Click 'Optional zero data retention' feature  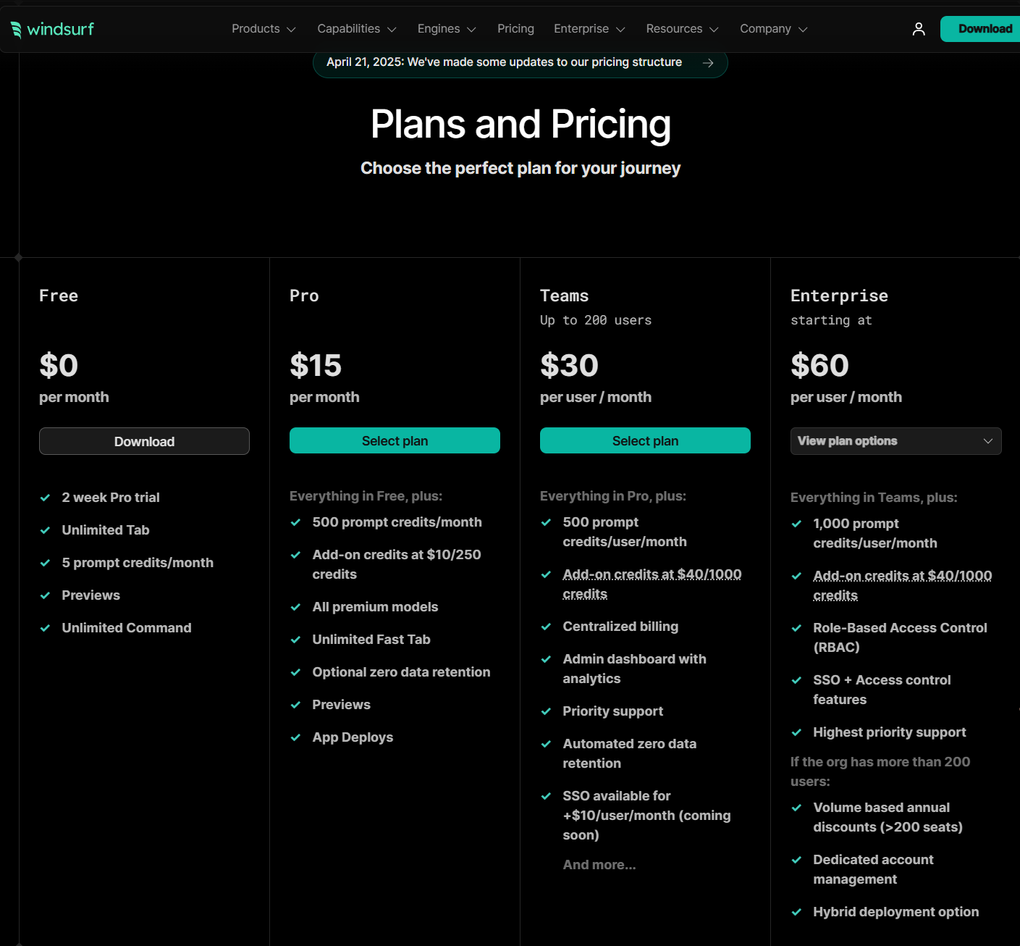coord(401,672)
